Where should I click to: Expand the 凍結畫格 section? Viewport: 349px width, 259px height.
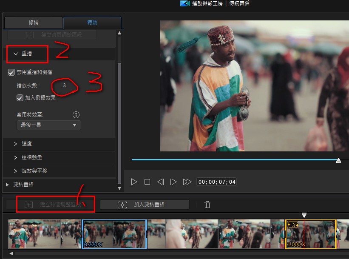click(x=7, y=185)
